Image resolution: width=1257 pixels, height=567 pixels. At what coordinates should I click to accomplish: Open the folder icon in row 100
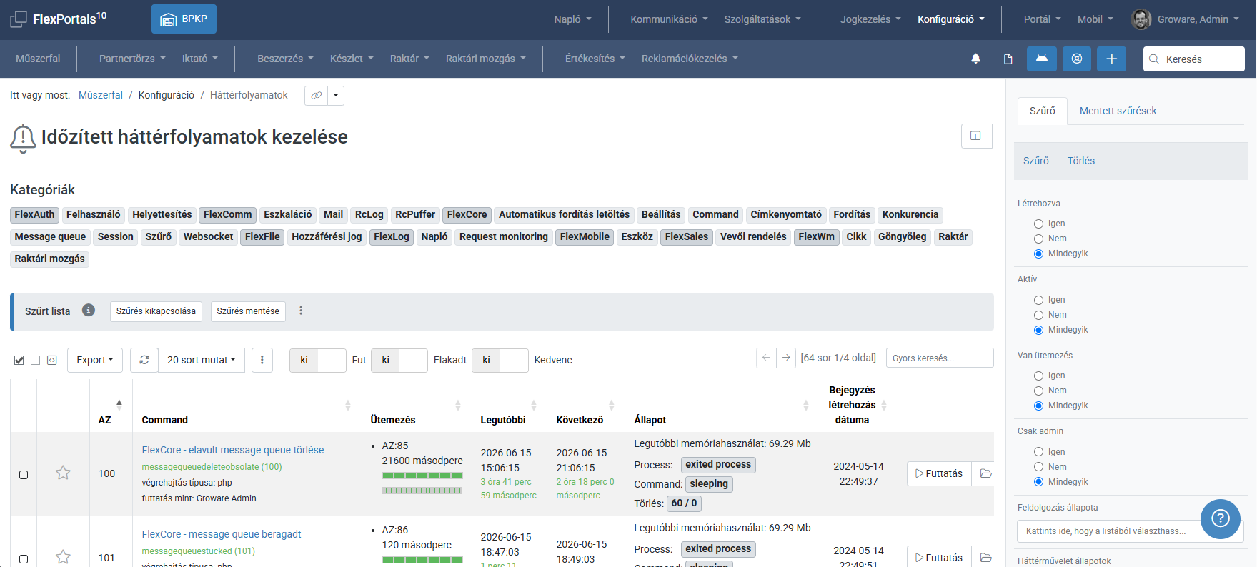[986, 473]
